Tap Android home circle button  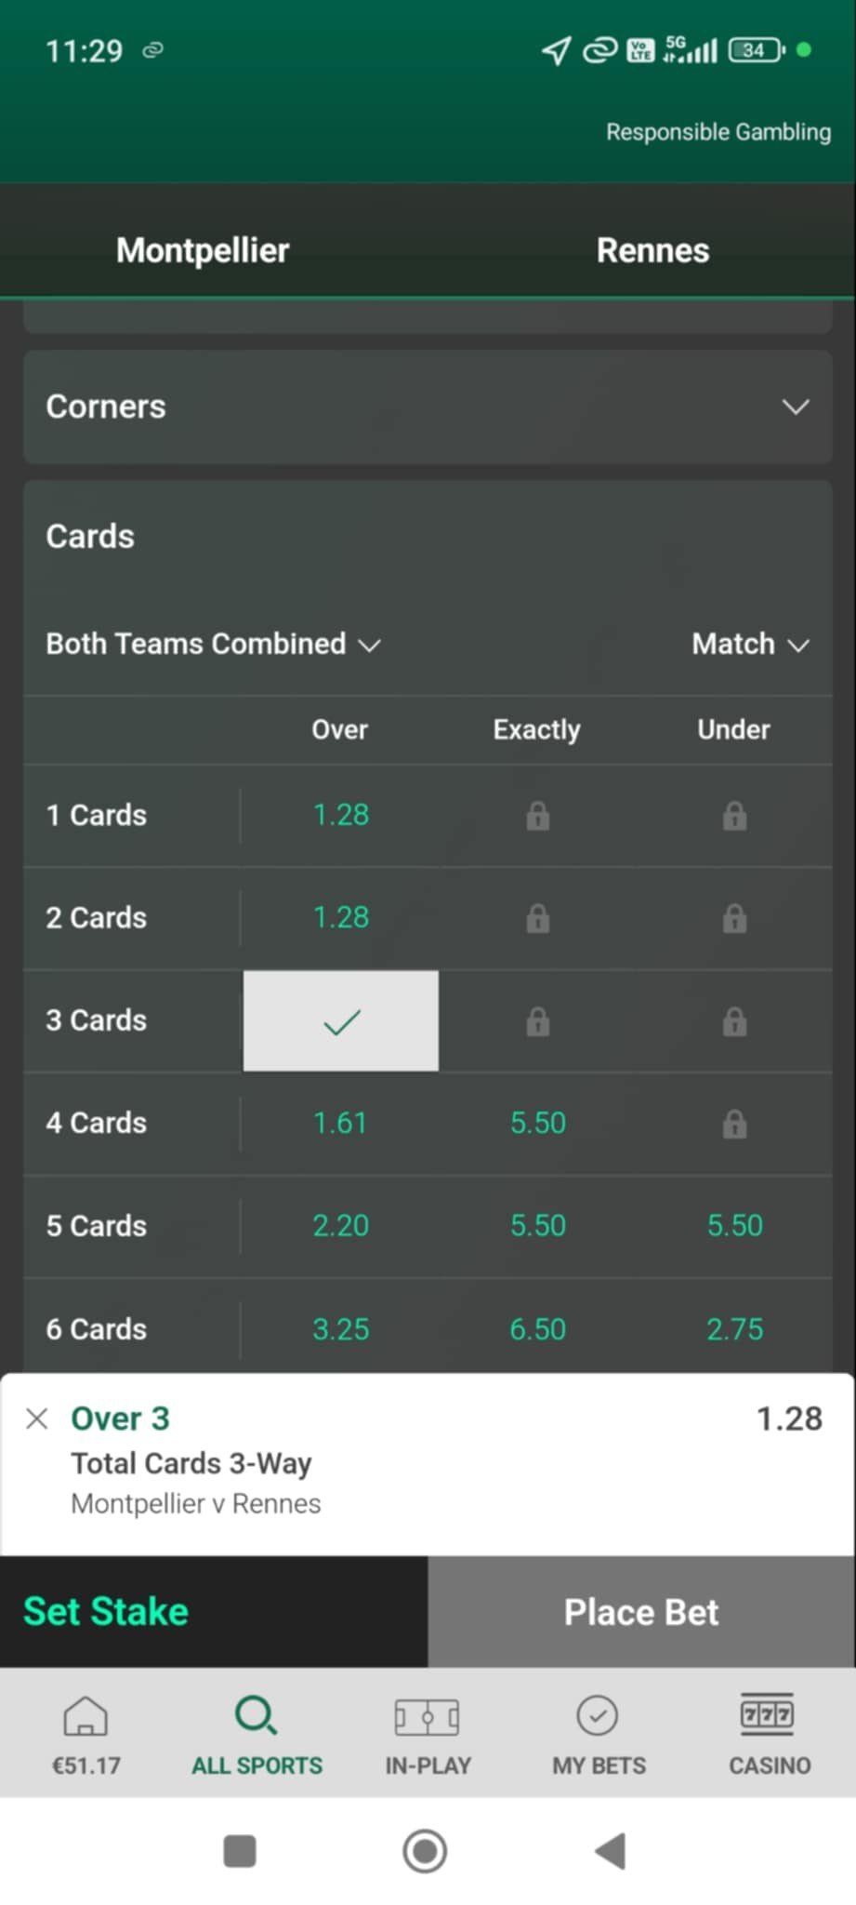[425, 1850]
